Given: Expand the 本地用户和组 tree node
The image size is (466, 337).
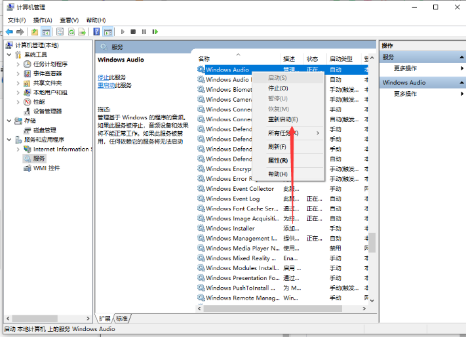Looking at the screenshot, I should (x=18, y=92).
